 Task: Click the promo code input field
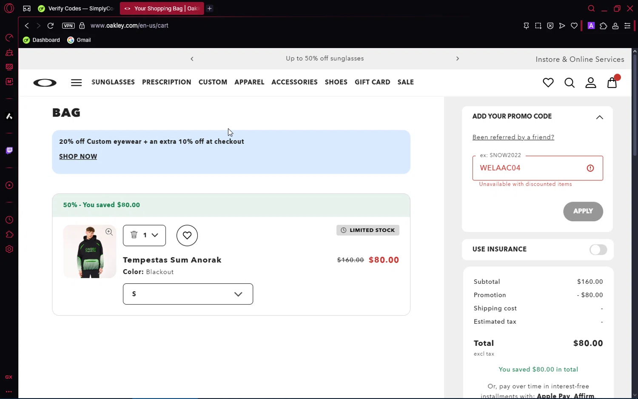(x=538, y=168)
